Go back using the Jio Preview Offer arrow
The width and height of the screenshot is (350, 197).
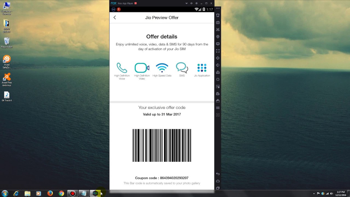[115, 18]
